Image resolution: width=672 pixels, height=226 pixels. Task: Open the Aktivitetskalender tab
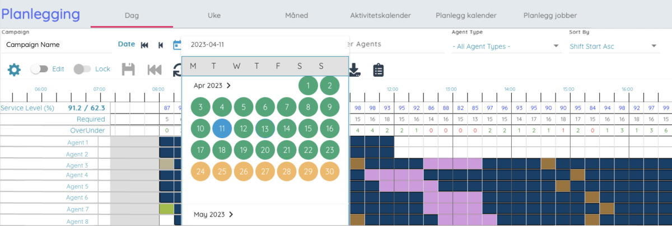coord(380,15)
